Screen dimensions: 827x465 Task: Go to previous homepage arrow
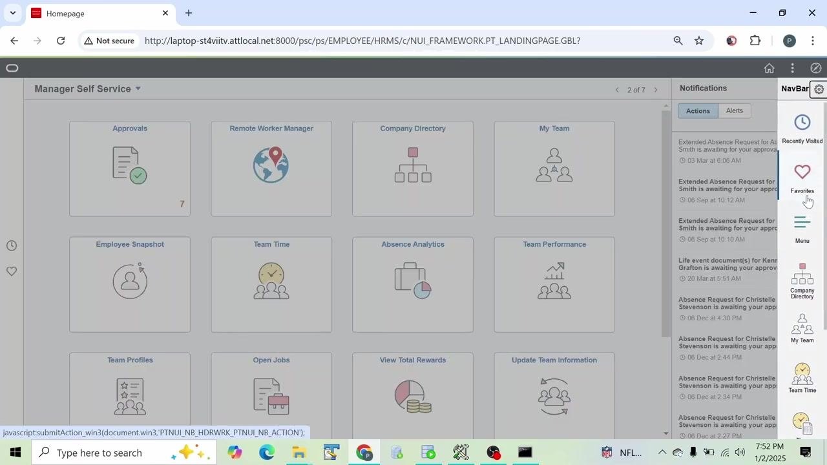(617, 90)
